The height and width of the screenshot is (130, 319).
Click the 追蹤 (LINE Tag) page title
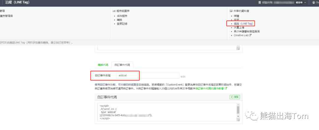tap(17, 3)
